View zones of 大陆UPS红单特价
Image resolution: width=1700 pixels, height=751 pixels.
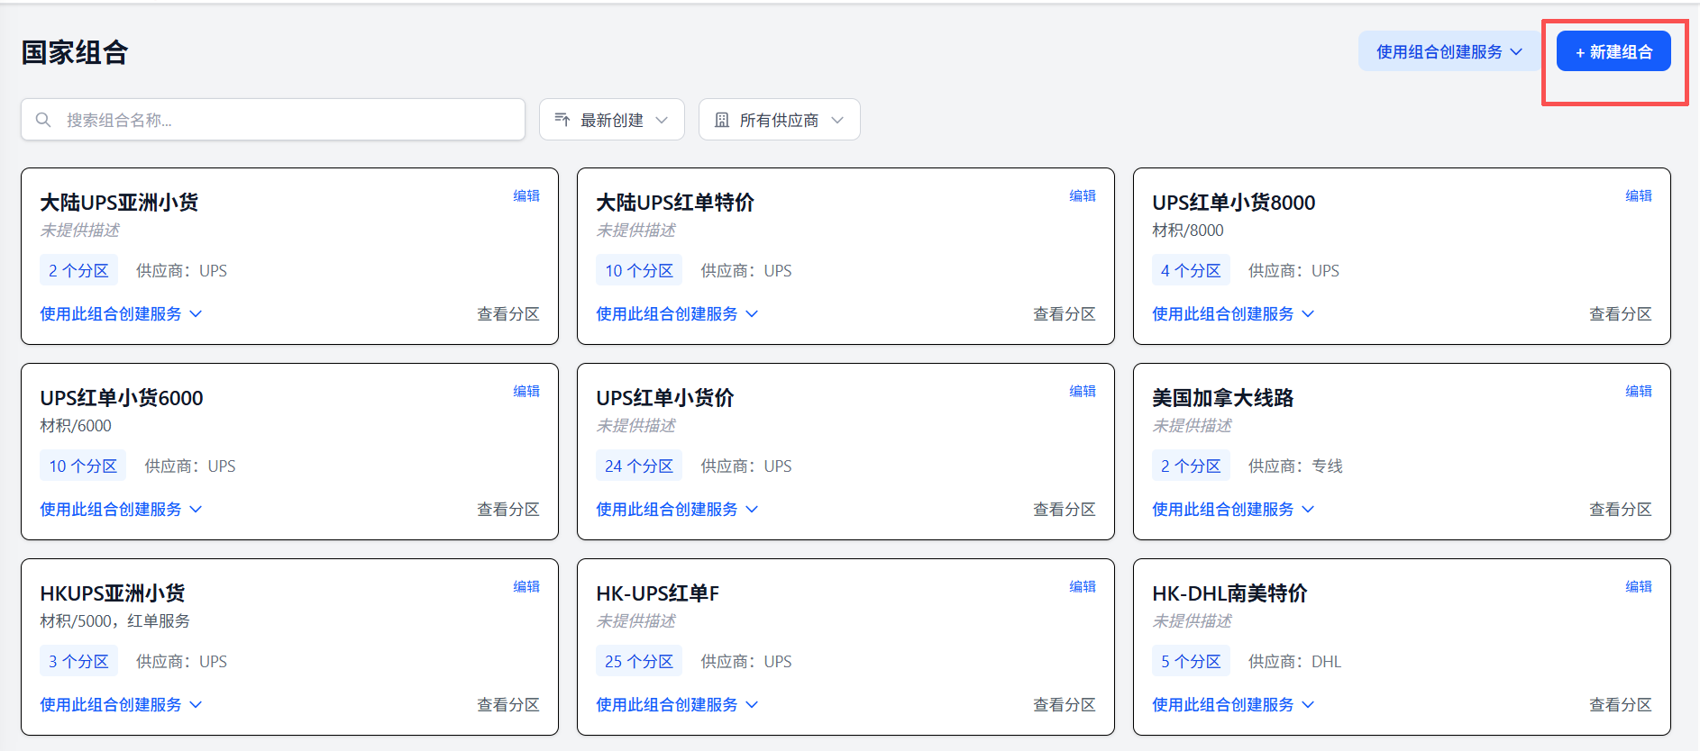click(1064, 313)
